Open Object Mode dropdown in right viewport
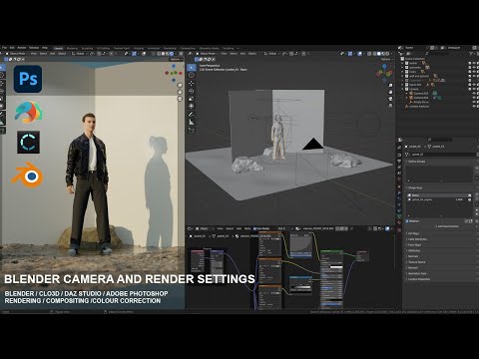 [x=208, y=54]
